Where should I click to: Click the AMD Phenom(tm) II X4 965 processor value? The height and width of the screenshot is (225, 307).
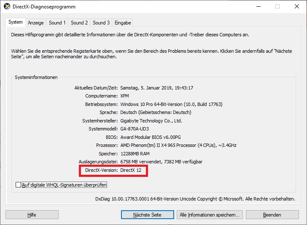(178, 145)
